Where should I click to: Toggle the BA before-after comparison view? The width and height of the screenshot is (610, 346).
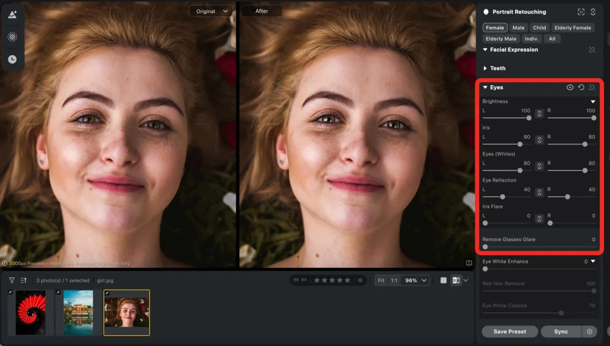pyautogui.click(x=456, y=280)
